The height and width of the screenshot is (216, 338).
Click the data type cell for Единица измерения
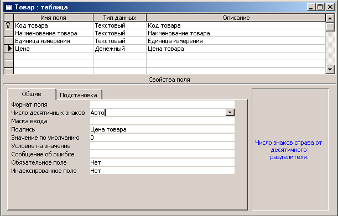click(120, 41)
